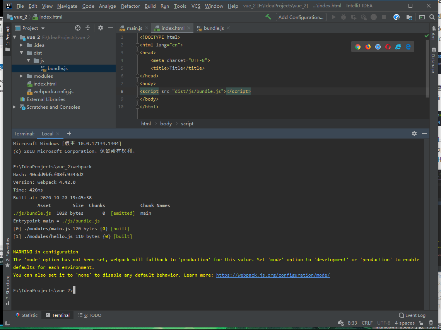Image resolution: width=441 pixels, height=330 pixels.
Task: Open the Ant side panel
Action: coord(433,32)
